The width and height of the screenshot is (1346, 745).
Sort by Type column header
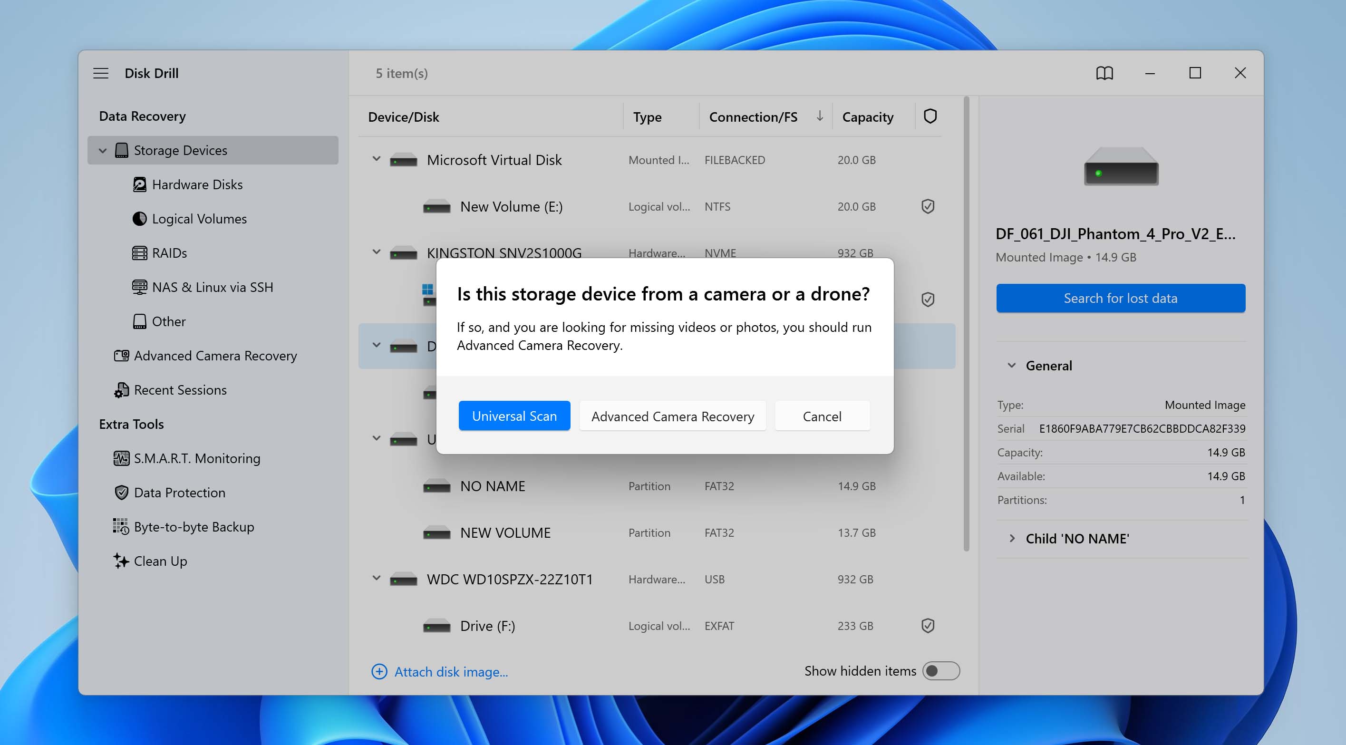point(647,116)
